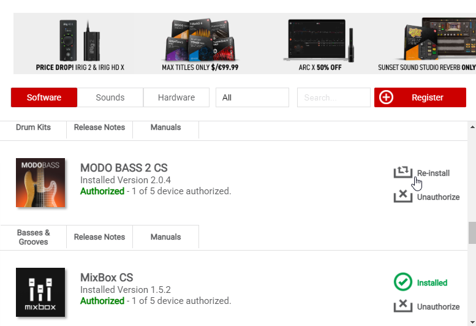Switch to the Sounds tab

[110, 97]
